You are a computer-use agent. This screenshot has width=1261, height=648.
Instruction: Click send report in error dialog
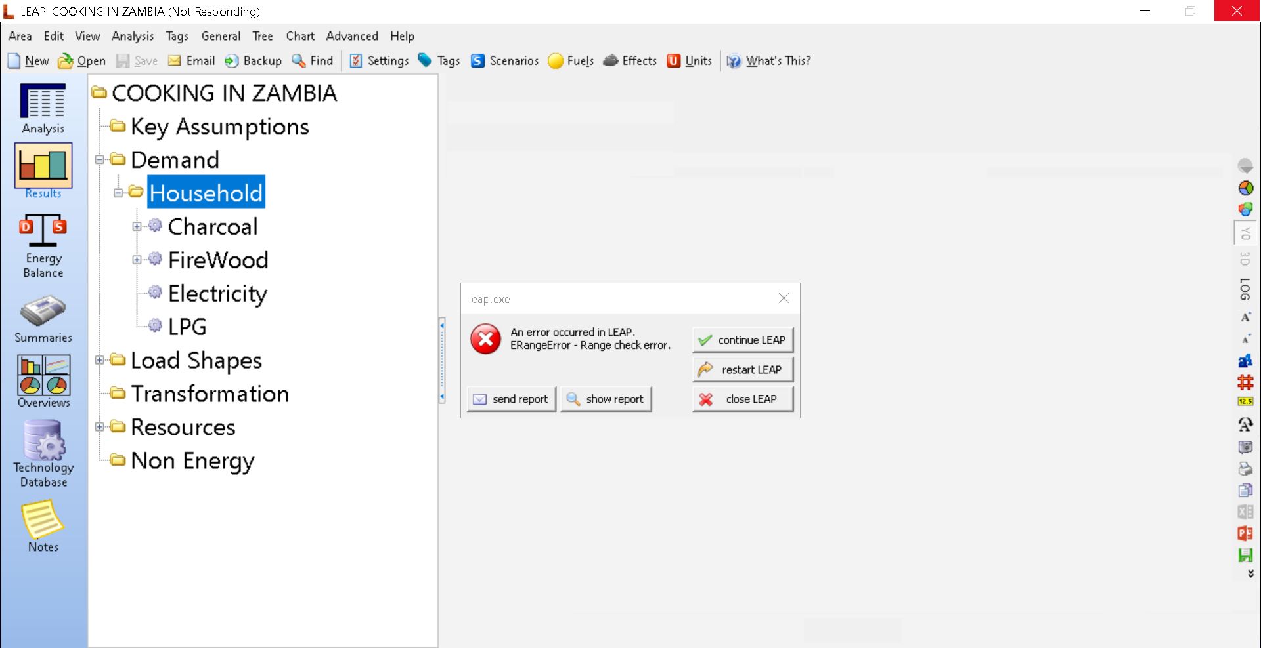[x=512, y=399]
